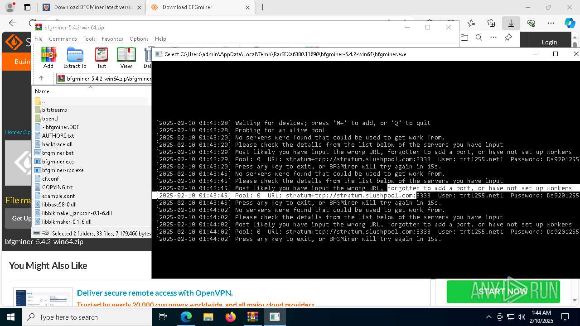Pin the Downloads panel
Screen dimensions: 580x326
[508, 38]
